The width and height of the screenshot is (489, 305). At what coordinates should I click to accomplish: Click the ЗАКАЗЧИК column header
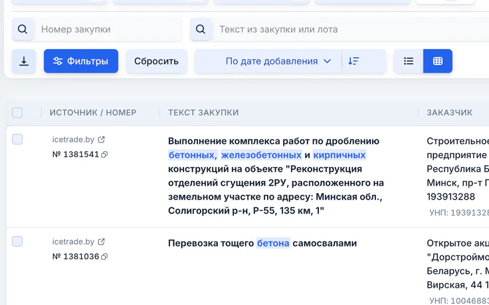[x=449, y=112]
